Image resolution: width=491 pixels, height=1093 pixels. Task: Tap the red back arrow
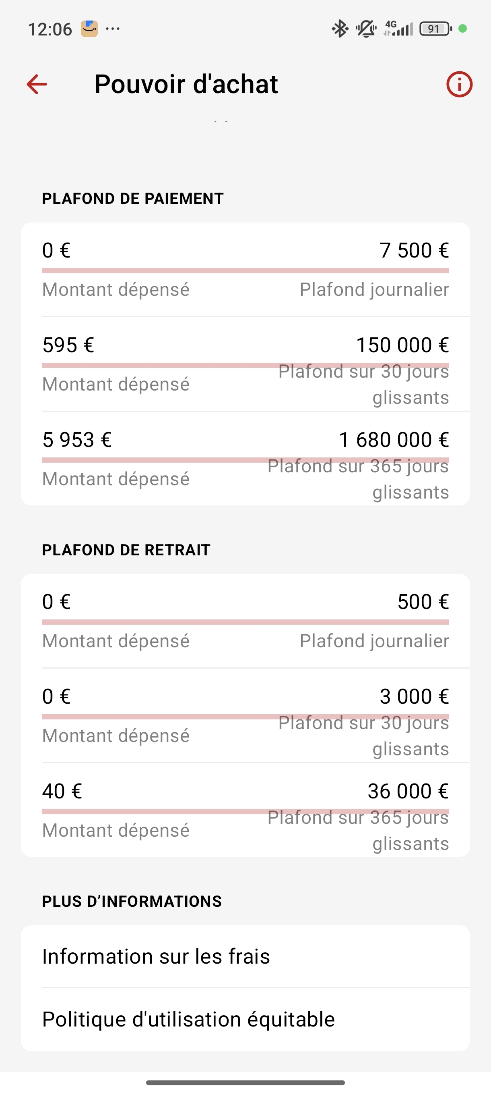(x=37, y=84)
